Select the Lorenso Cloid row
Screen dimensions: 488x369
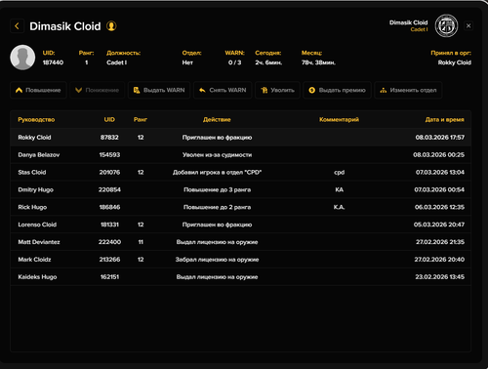[241, 225]
